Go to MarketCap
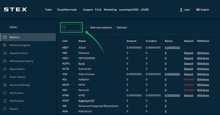Viewport: 220px width, 115px height. coord(110,10)
